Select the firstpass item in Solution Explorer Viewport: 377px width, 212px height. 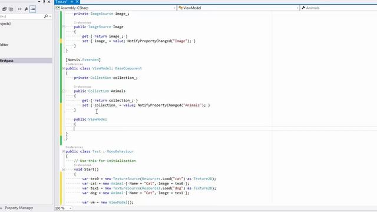pos(26,61)
